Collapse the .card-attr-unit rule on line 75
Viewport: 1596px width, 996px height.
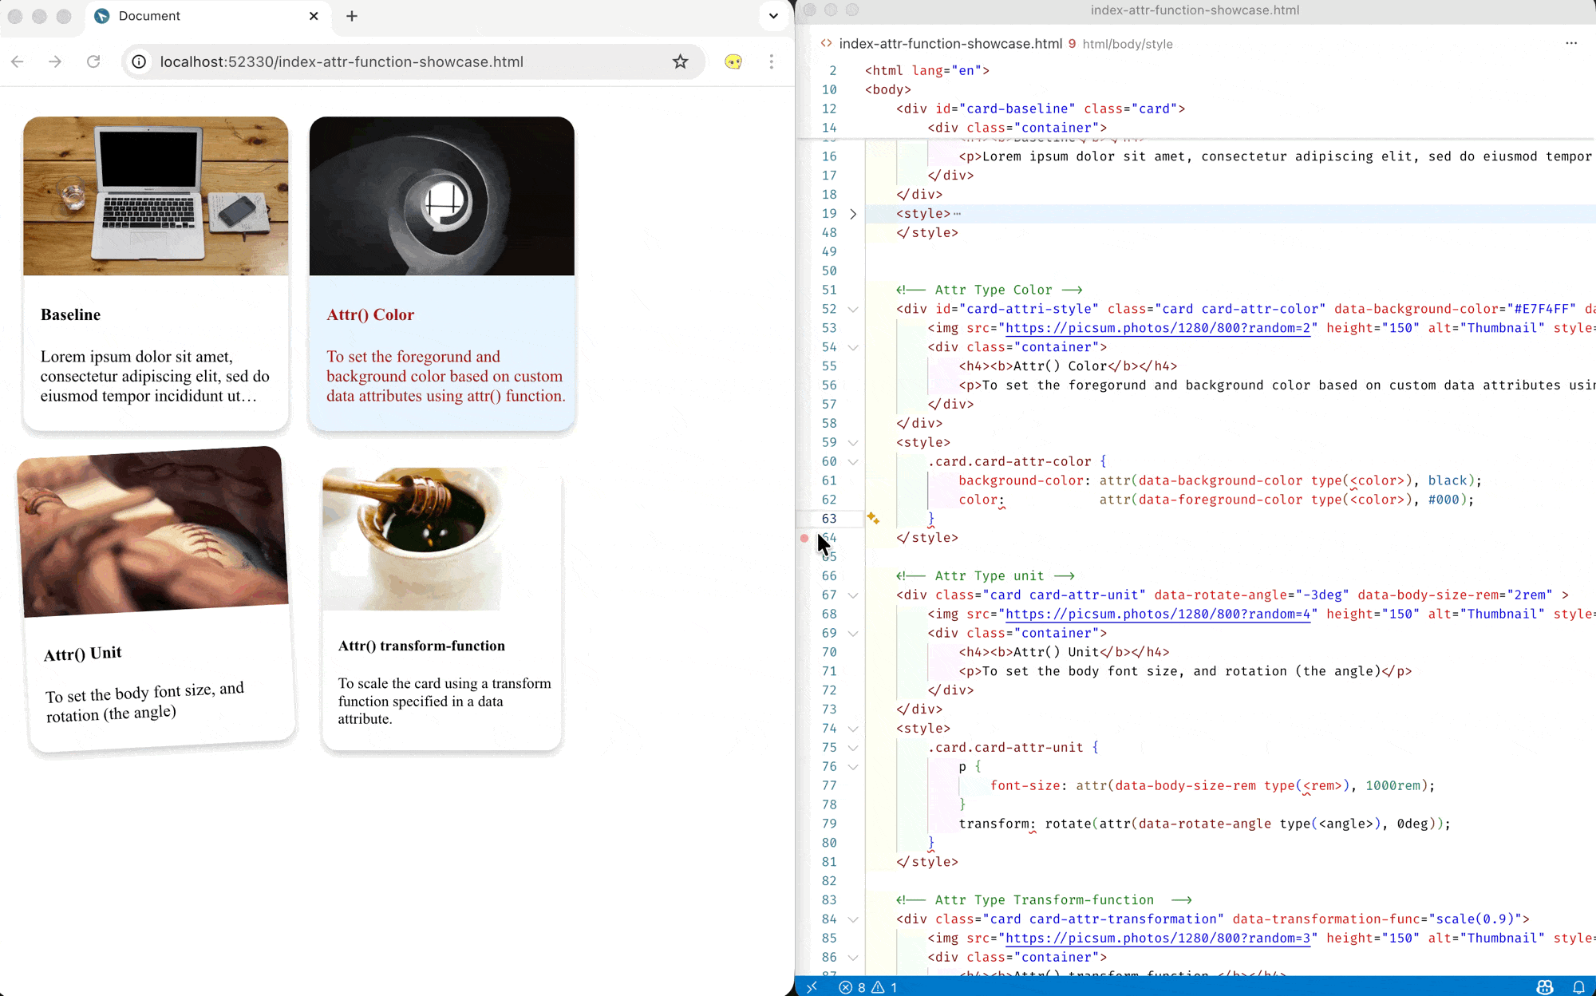(x=853, y=748)
